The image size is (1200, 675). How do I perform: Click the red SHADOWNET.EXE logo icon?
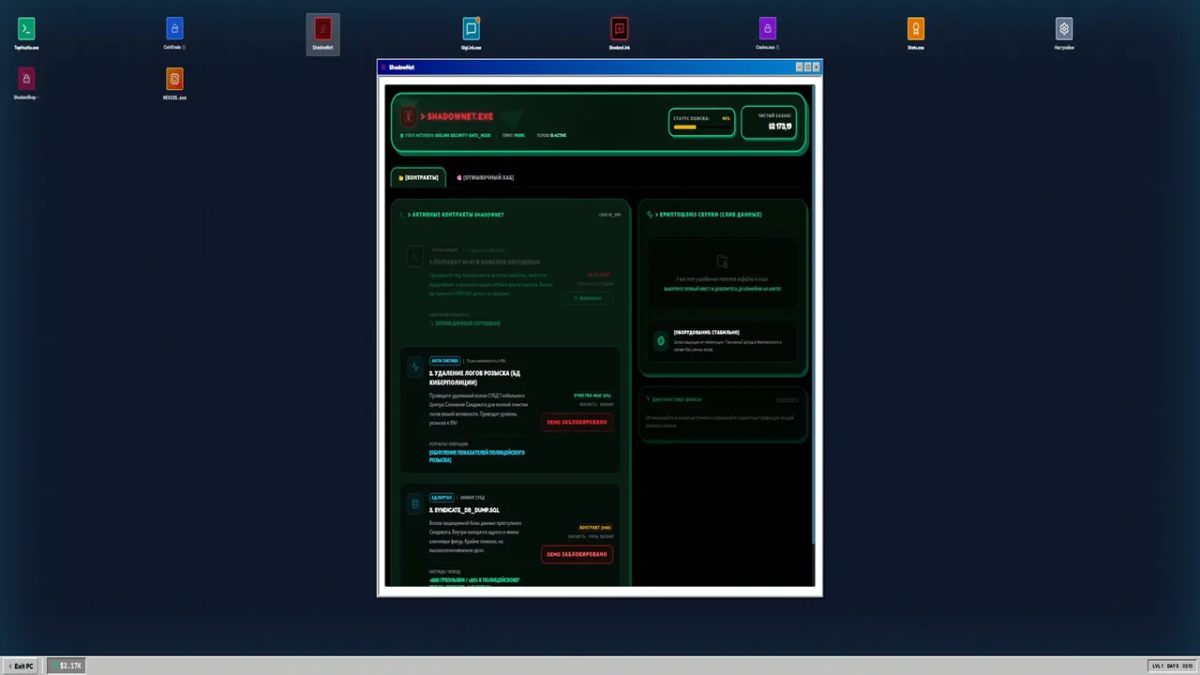[x=408, y=116]
